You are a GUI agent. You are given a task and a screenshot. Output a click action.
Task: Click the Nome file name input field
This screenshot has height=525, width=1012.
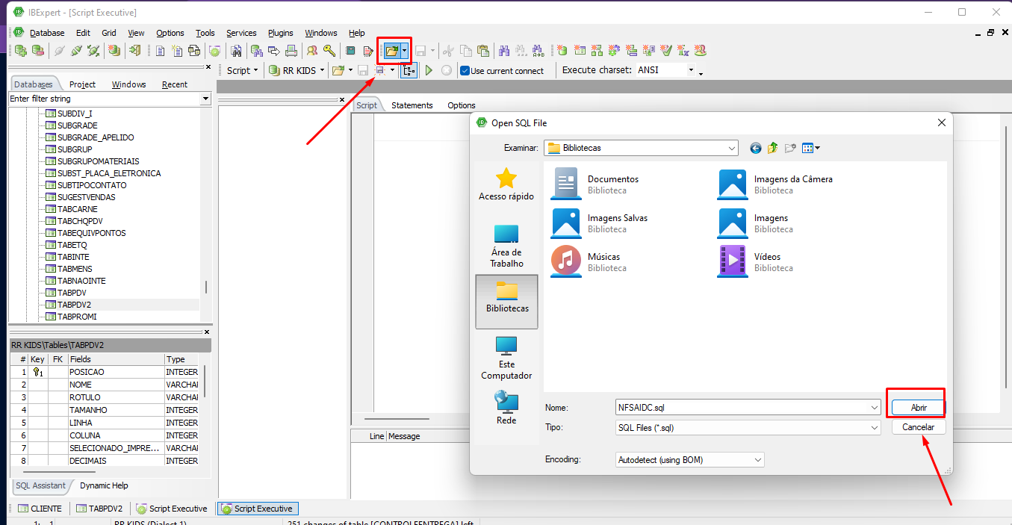748,408
